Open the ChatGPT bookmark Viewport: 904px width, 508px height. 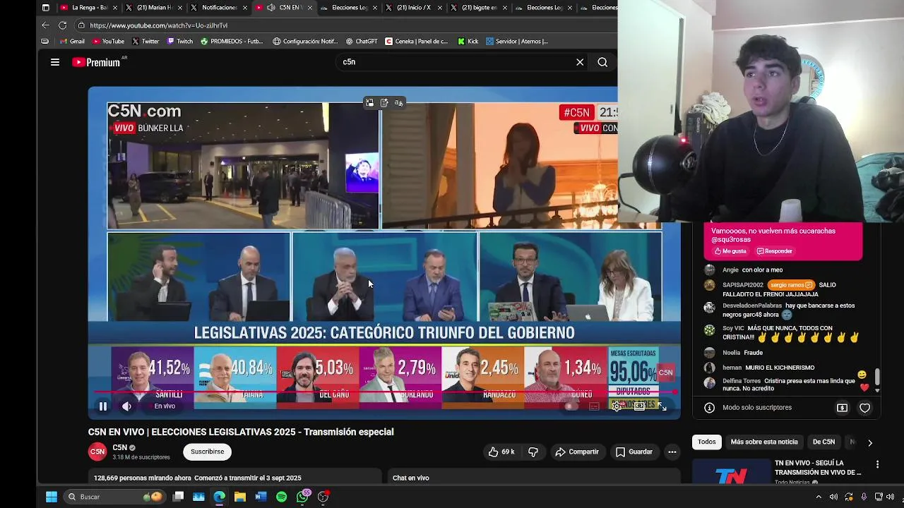tap(362, 42)
